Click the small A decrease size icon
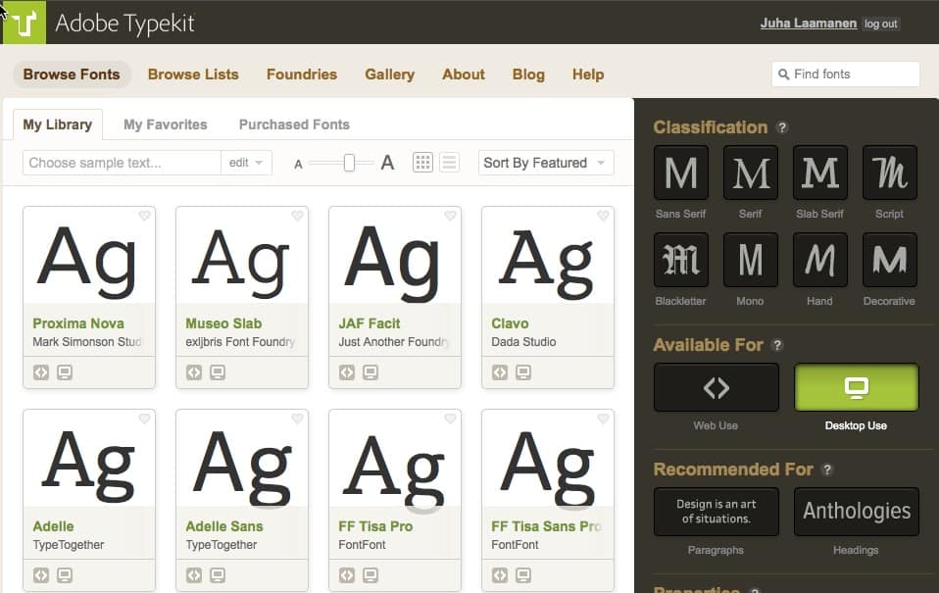The width and height of the screenshot is (939, 593). point(298,164)
